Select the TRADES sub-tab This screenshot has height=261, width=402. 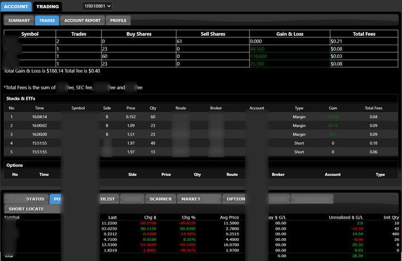click(x=47, y=21)
